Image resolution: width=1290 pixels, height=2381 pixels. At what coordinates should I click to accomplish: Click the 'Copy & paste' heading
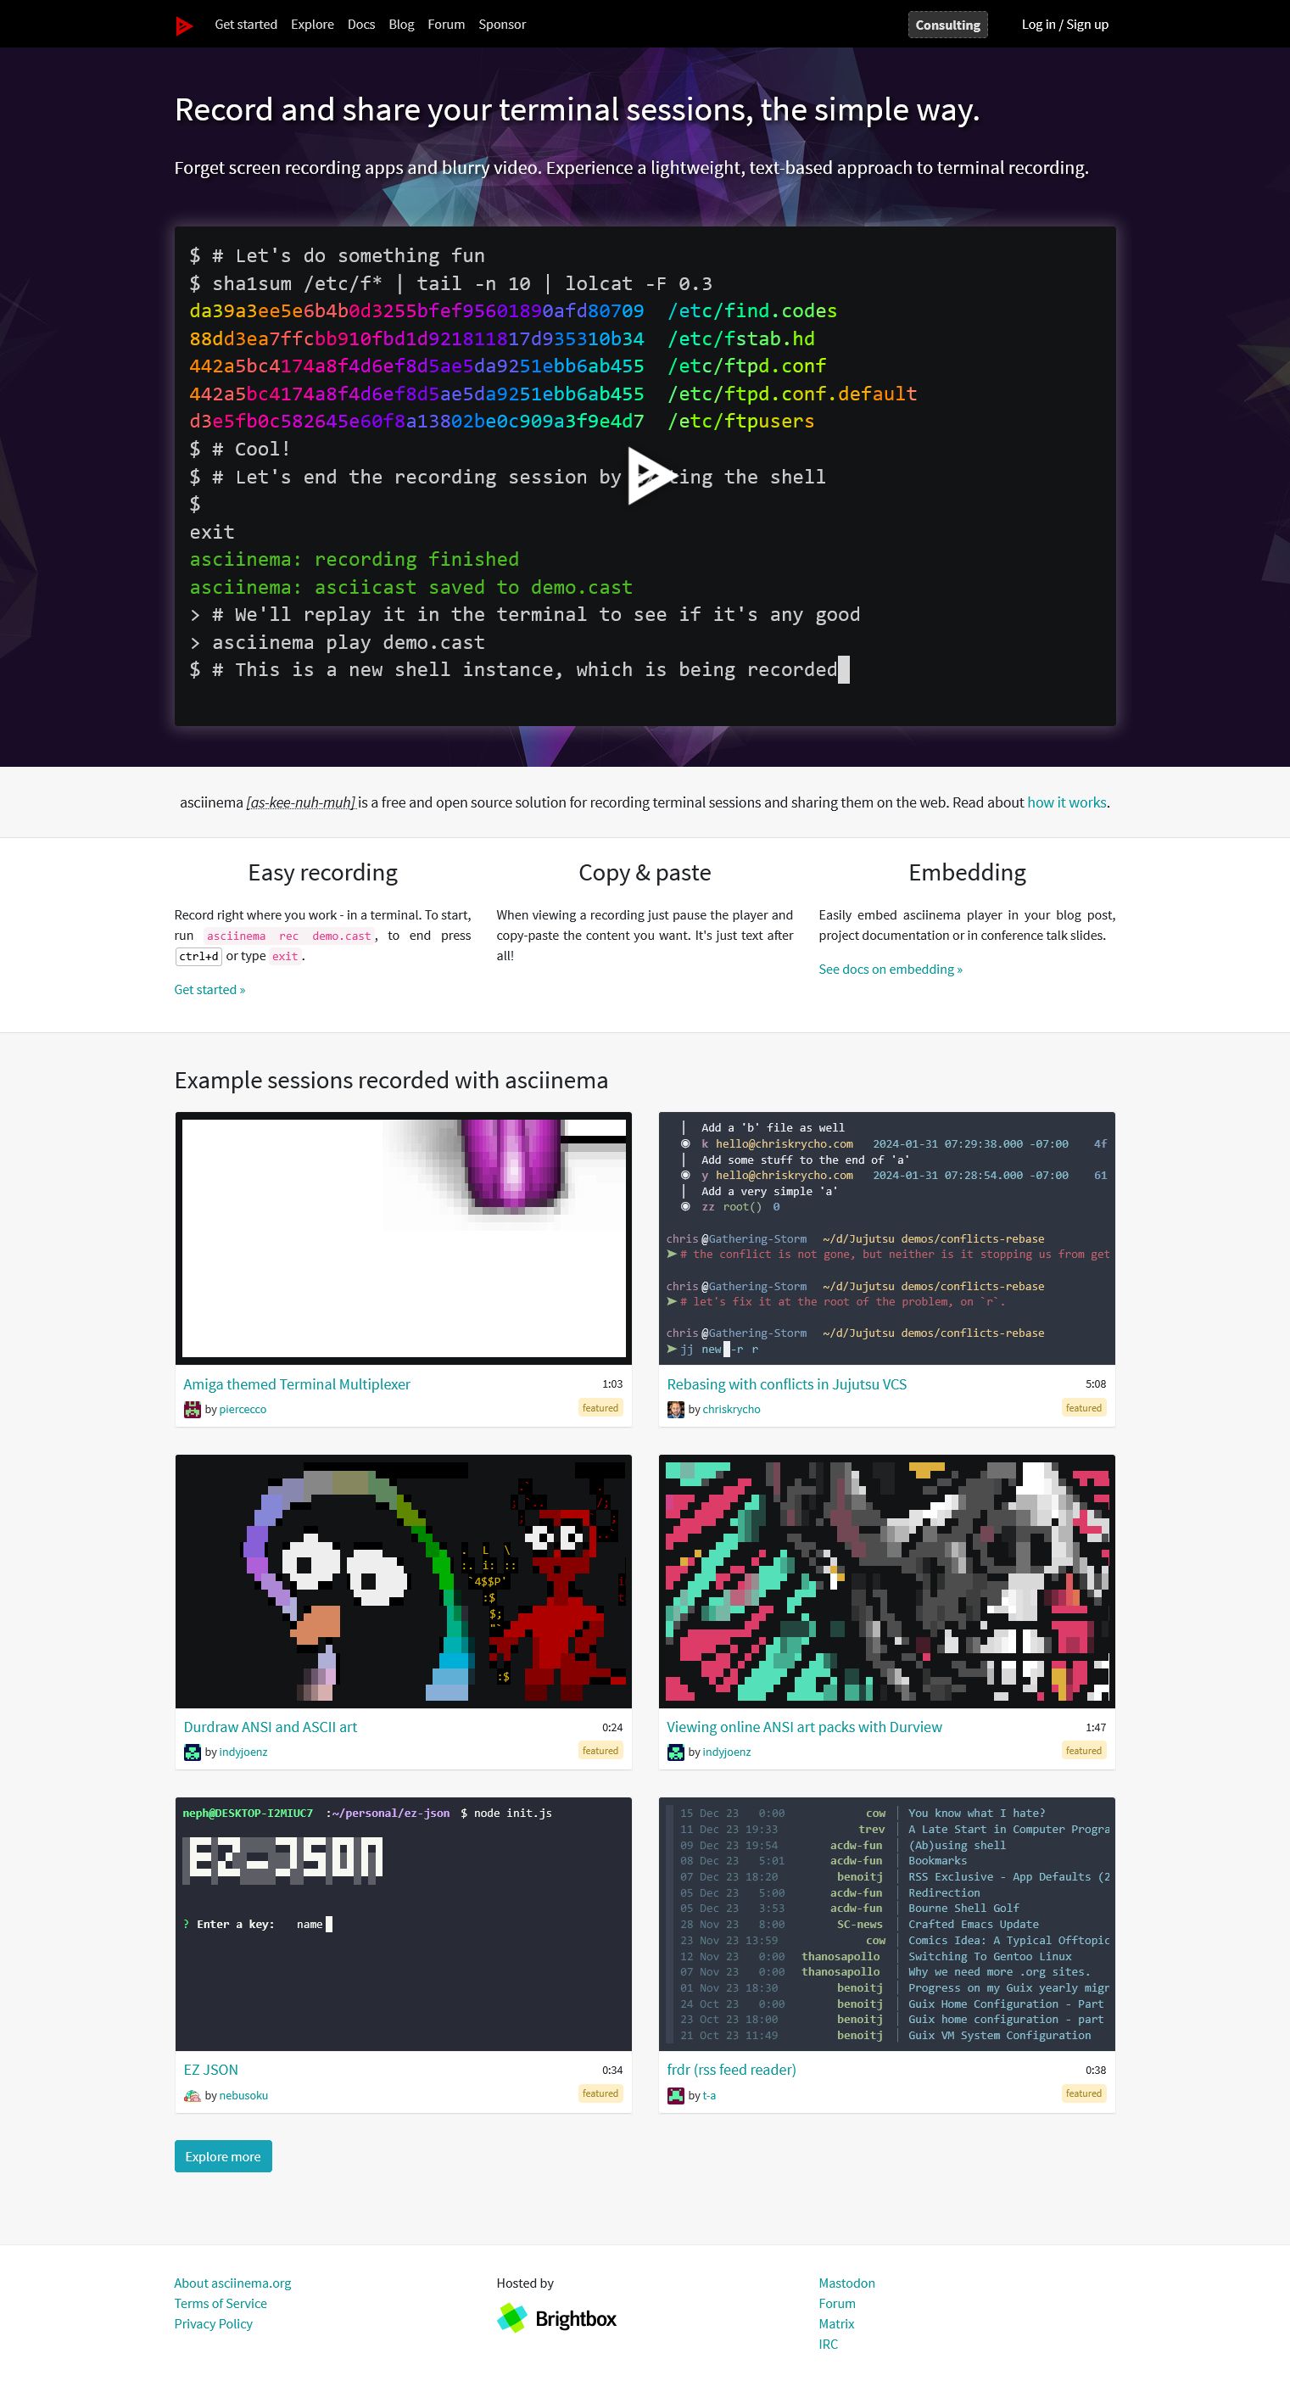[645, 873]
